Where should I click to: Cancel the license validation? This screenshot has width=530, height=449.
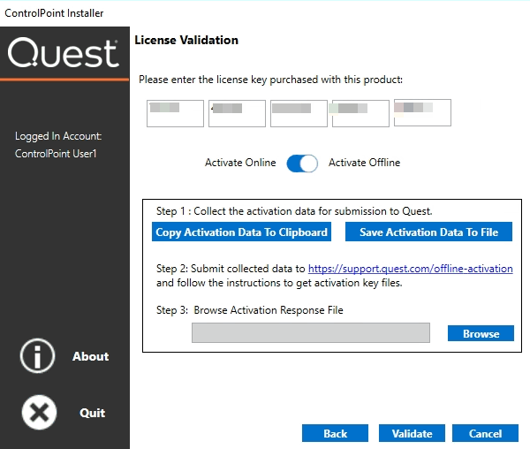[x=485, y=433]
